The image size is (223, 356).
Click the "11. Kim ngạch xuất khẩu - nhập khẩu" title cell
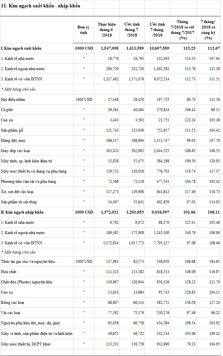(x=41, y=6)
